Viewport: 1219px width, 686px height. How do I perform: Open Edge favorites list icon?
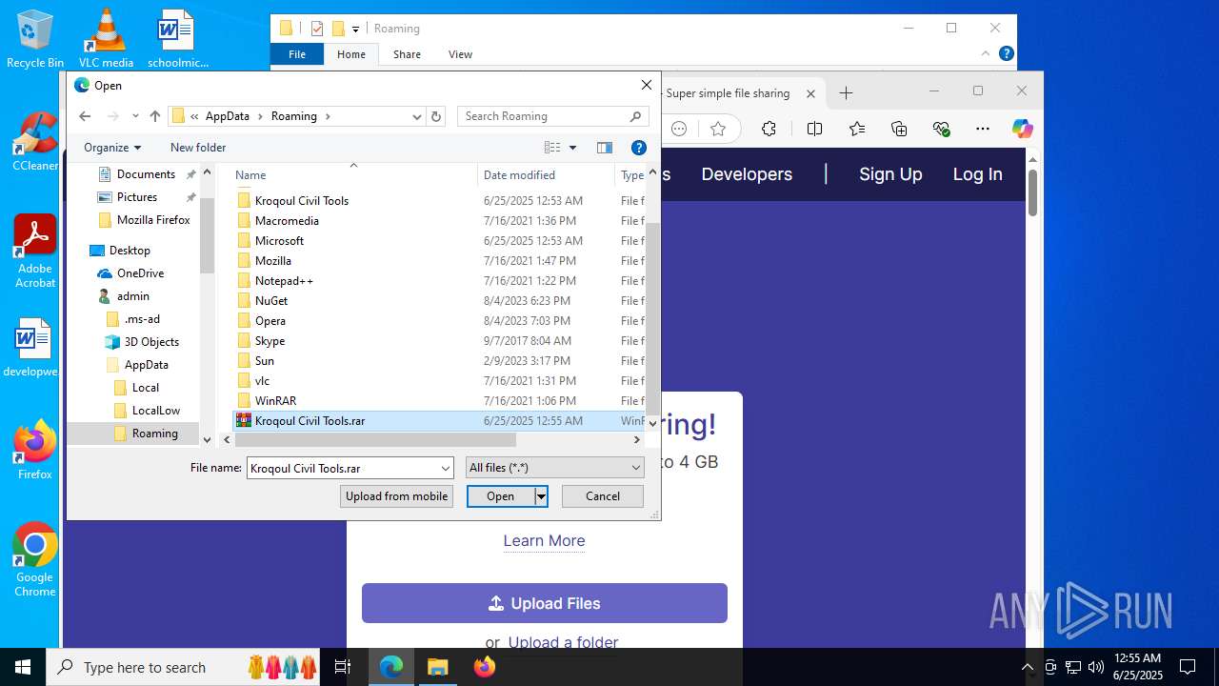pyautogui.click(x=857, y=129)
